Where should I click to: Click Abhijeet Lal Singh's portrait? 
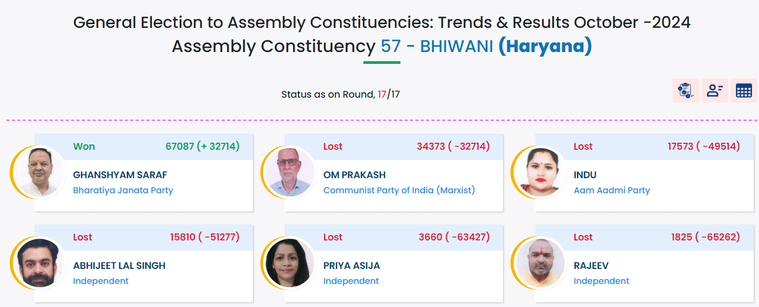[x=39, y=263]
